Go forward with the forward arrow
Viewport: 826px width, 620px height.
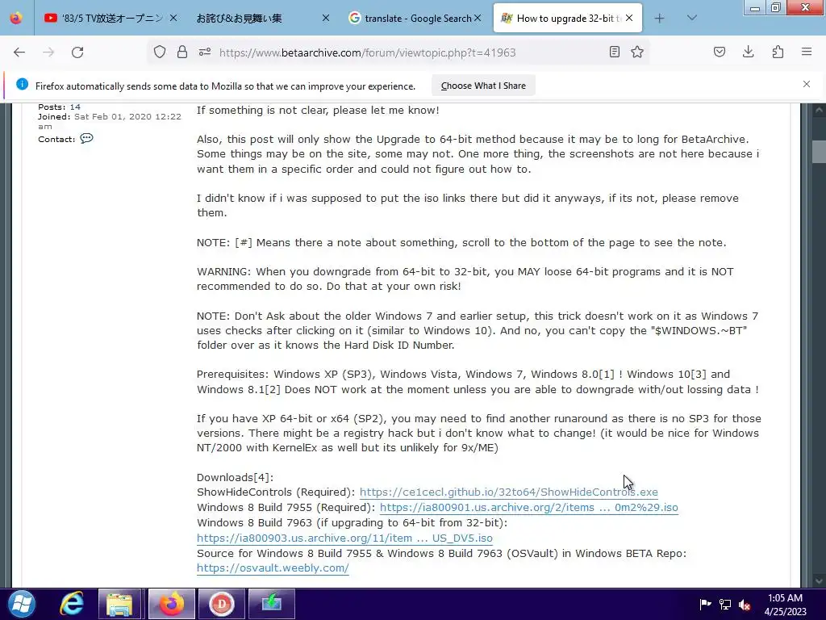point(48,52)
